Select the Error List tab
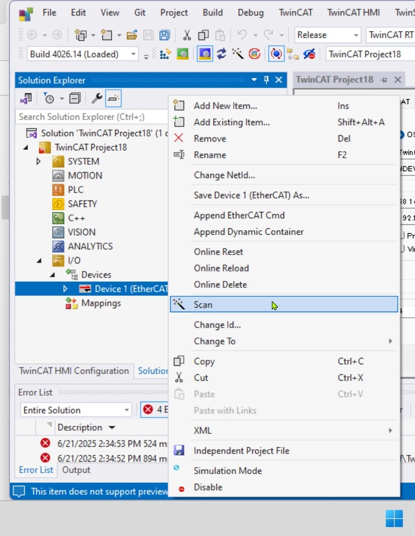Image resolution: width=415 pixels, height=536 pixels. tap(36, 470)
